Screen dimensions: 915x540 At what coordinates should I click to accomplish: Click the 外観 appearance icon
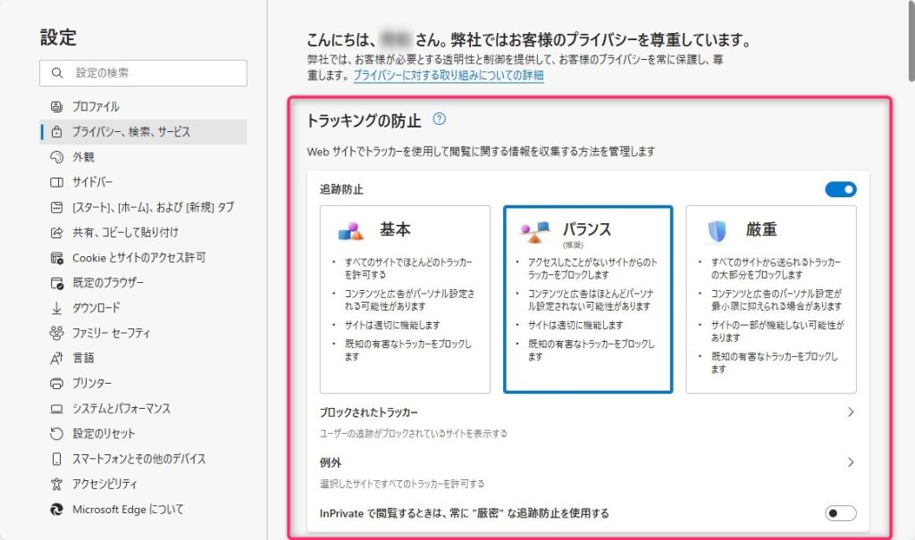click(56, 157)
